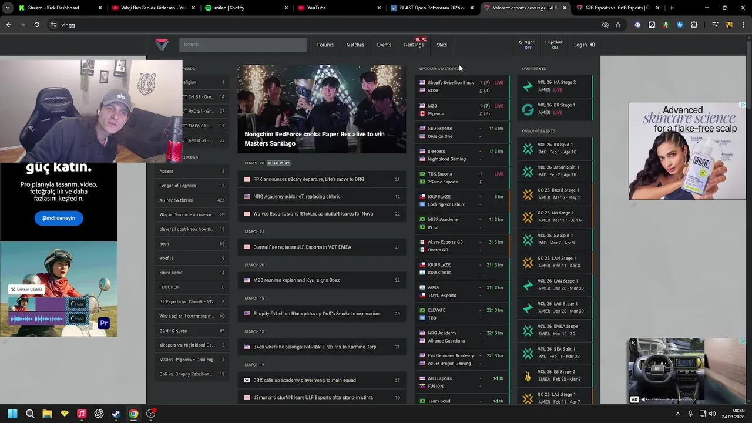Close the S2G Esports vs. GnG Esports tab

click(657, 8)
